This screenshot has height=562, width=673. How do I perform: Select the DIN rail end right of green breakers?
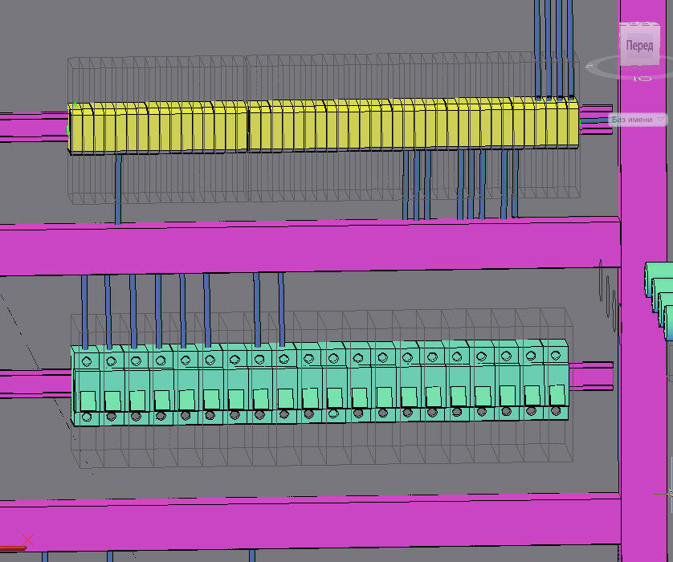click(590, 373)
